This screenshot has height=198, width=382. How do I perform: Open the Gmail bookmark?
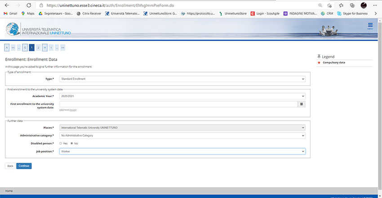click(10, 13)
